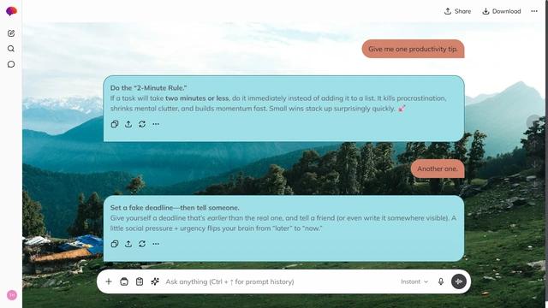Share the "2-Minute Rule" response
This screenshot has width=548, height=308.
point(128,124)
